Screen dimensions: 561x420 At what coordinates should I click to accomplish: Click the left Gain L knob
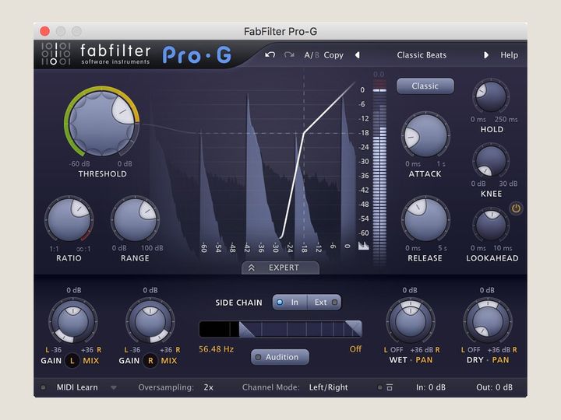point(73,322)
